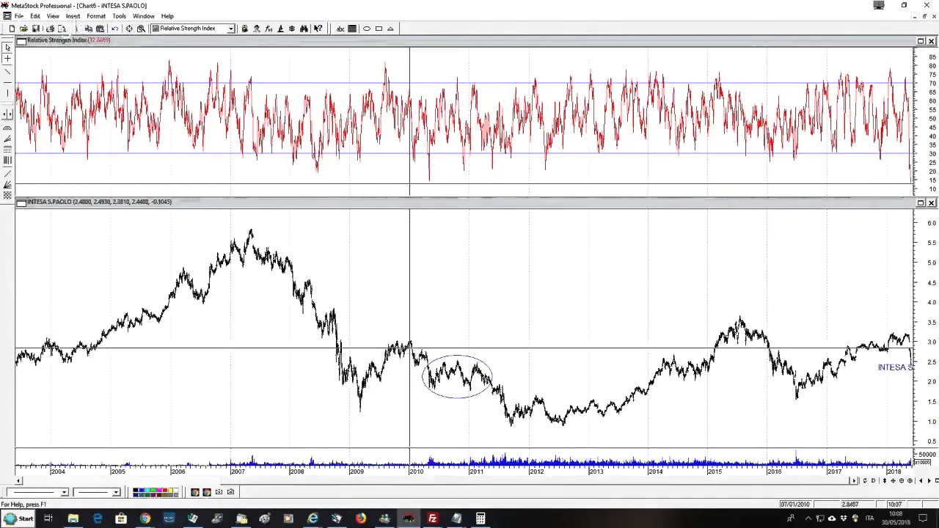Click the INTESA S text label on chart
Image resolution: width=939 pixels, height=528 pixels.
(x=895, y=367)
